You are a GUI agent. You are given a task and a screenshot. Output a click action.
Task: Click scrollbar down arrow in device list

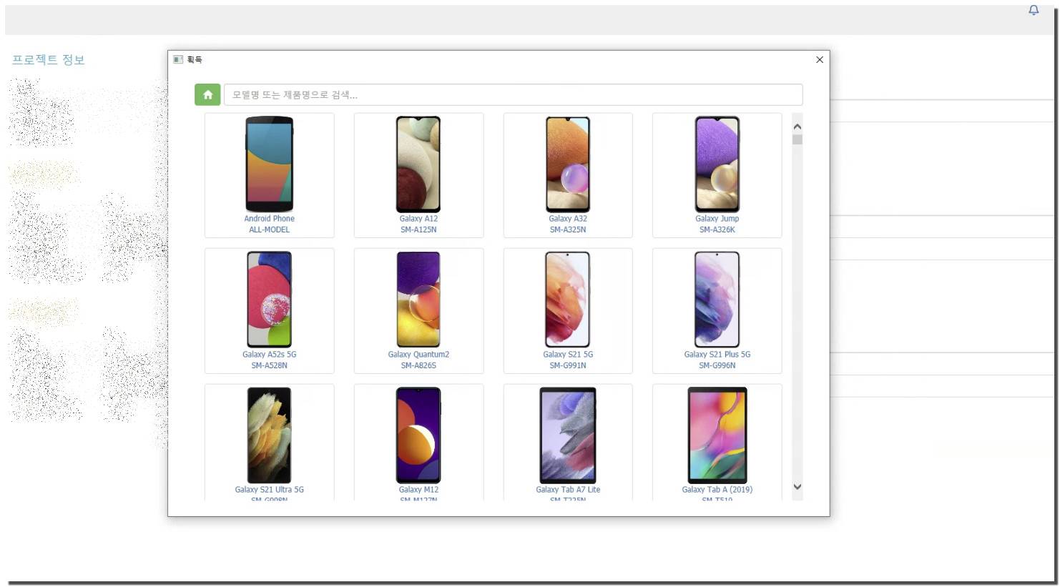pos(797,487)
